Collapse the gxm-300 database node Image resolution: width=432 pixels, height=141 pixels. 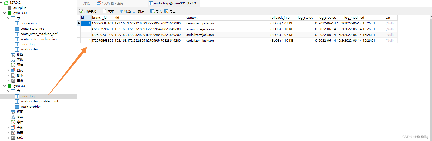pos(5,13)
